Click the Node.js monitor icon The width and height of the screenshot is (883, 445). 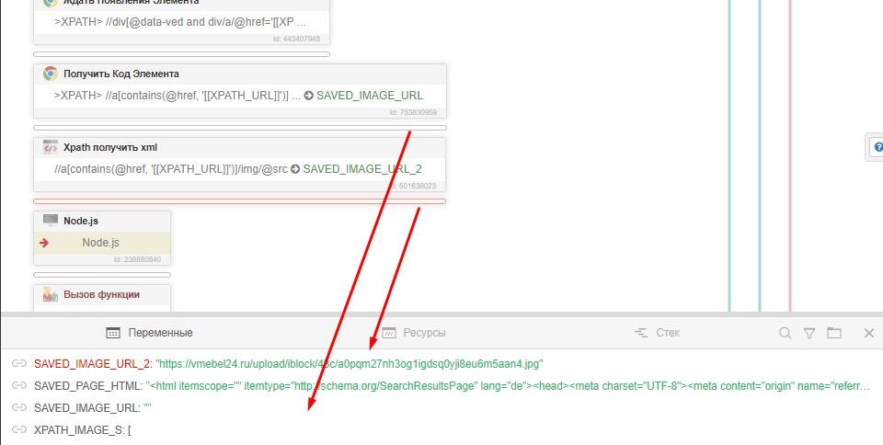pos(51,221)
